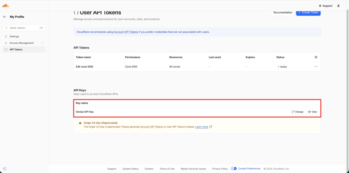Open Settings in the sidebar
Image resolution: width=349 pixels, height=173 pixels.
[14, 36]
